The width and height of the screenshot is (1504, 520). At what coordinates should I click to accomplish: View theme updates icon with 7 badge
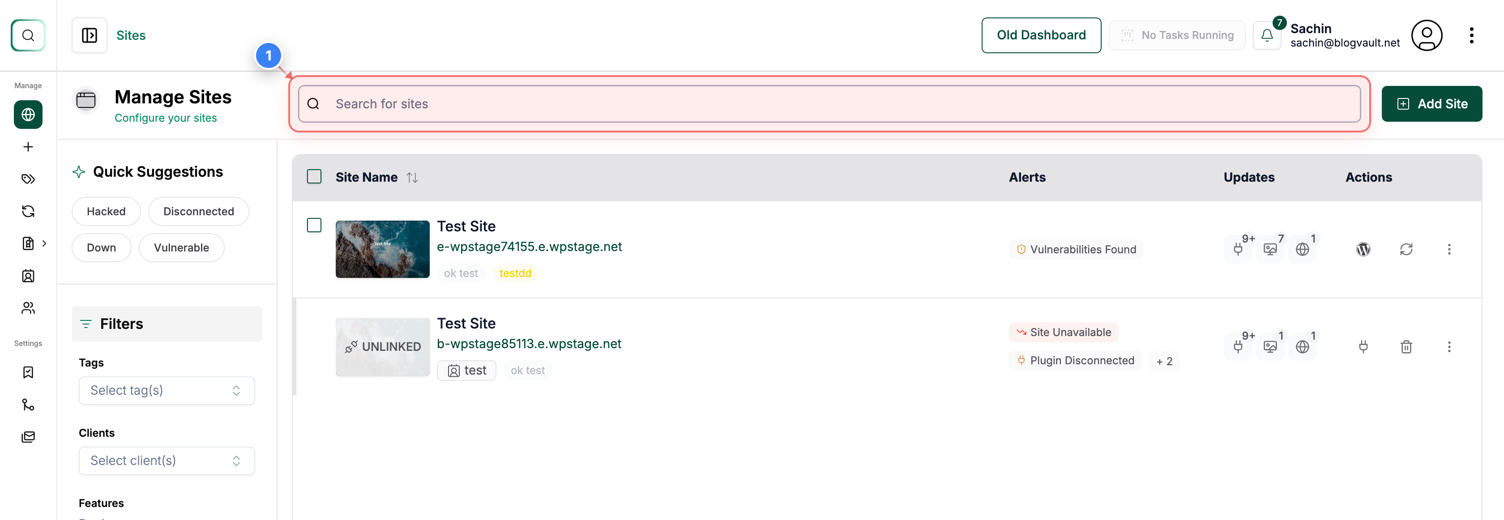tap(1271, 249)
